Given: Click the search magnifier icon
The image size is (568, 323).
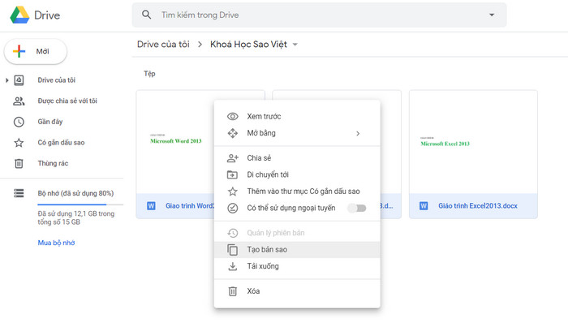Looking at the screenshot, I should click(146, 15).
